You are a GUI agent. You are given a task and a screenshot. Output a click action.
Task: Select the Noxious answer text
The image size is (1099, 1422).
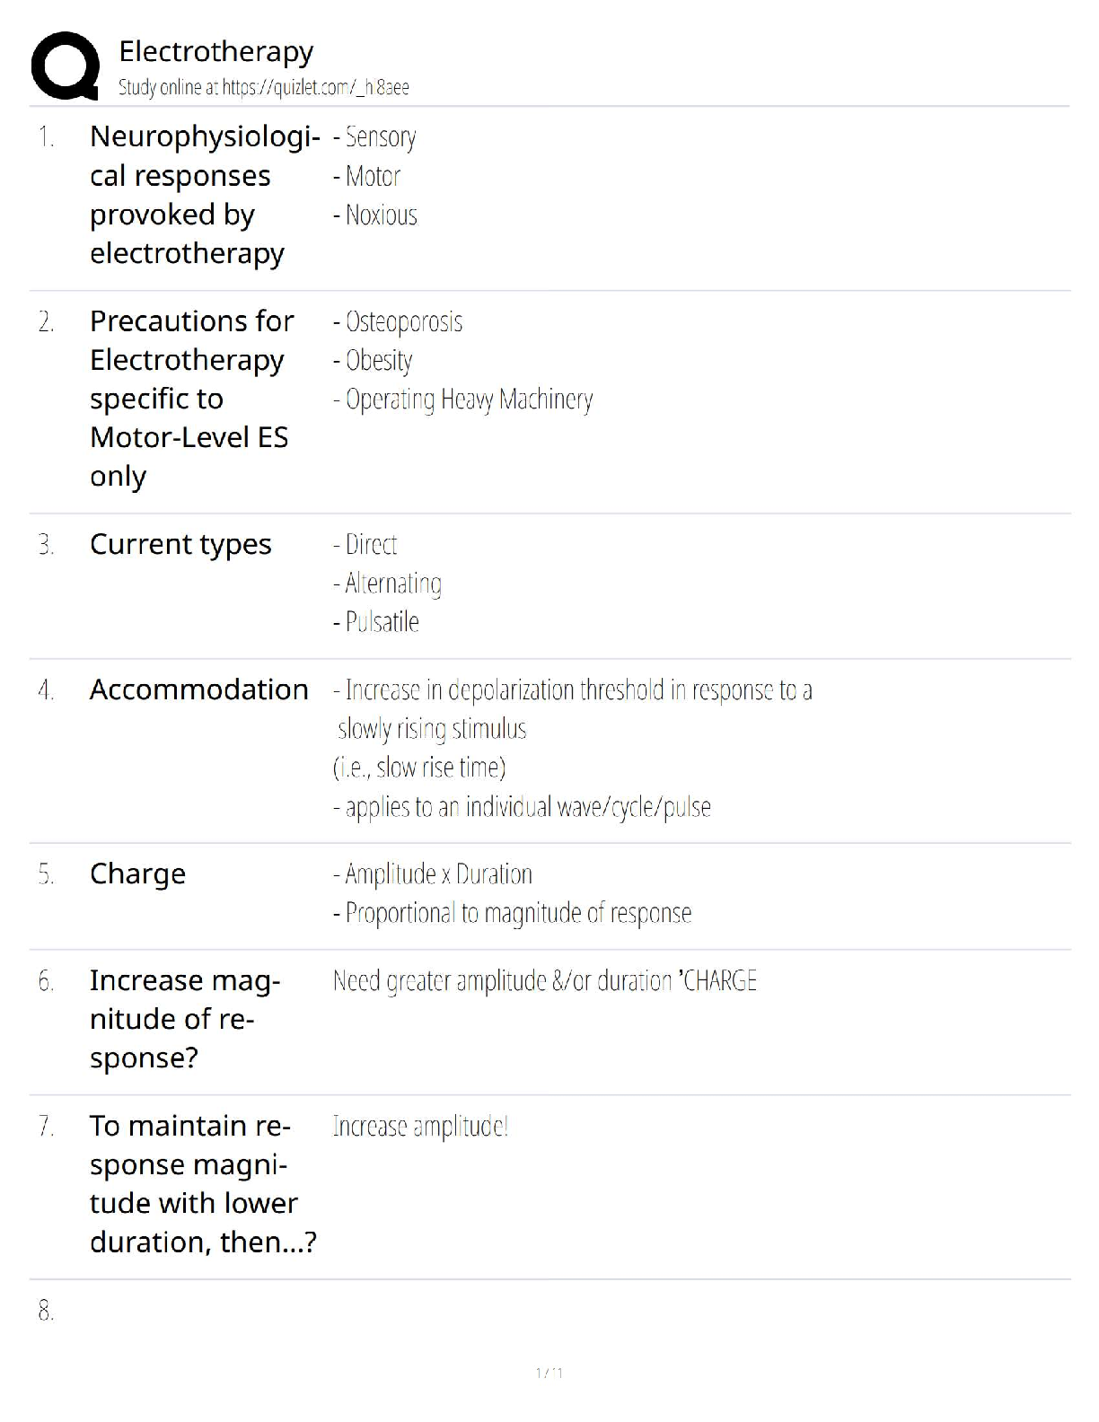coord(375,215)
